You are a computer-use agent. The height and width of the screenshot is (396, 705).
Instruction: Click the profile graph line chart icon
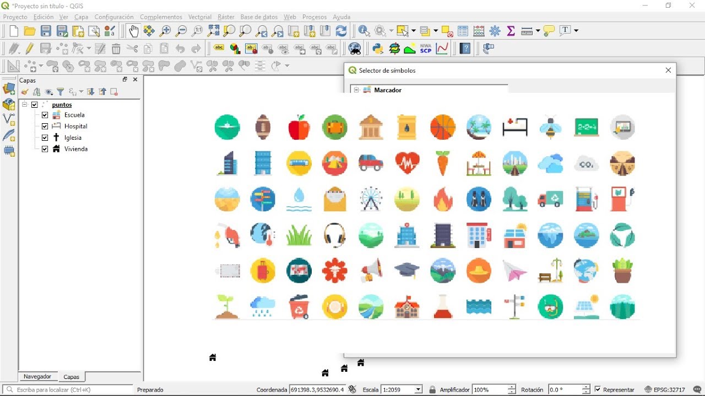coord(442,49)
